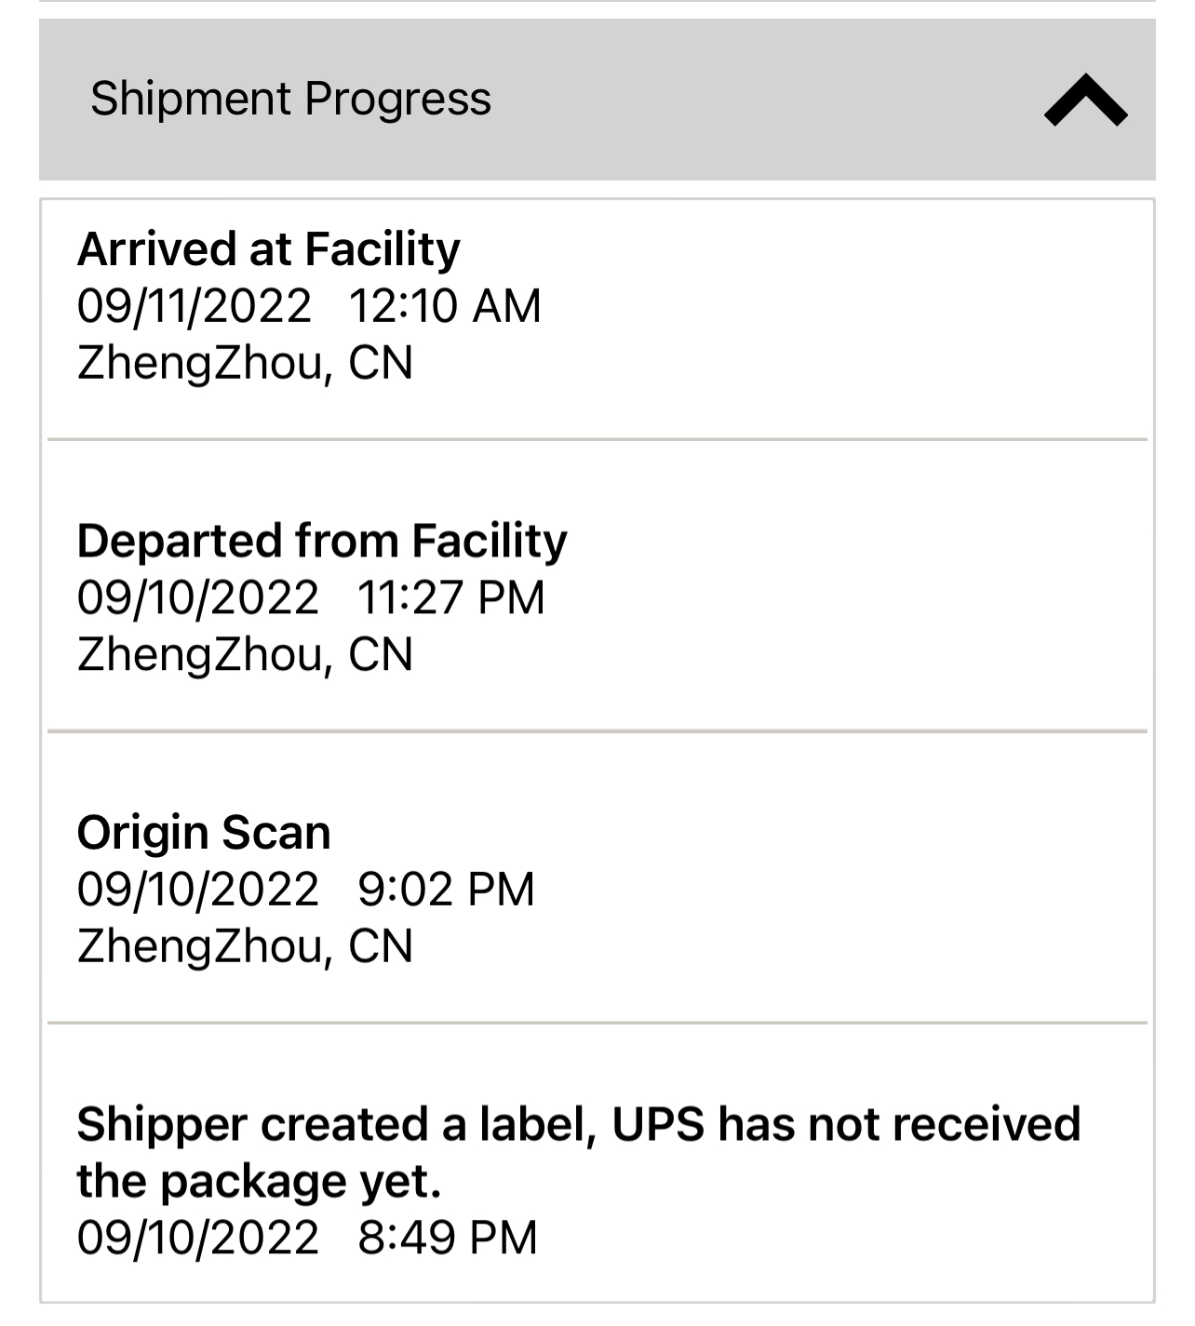1195x1326 pixels.
Task: Select the Shipper created a label message
Action: click(578, 1123)
